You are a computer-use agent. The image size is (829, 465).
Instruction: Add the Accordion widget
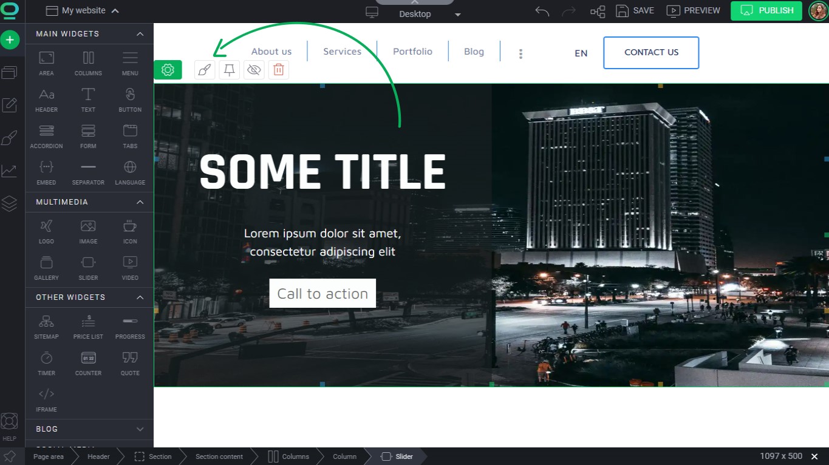46,136
